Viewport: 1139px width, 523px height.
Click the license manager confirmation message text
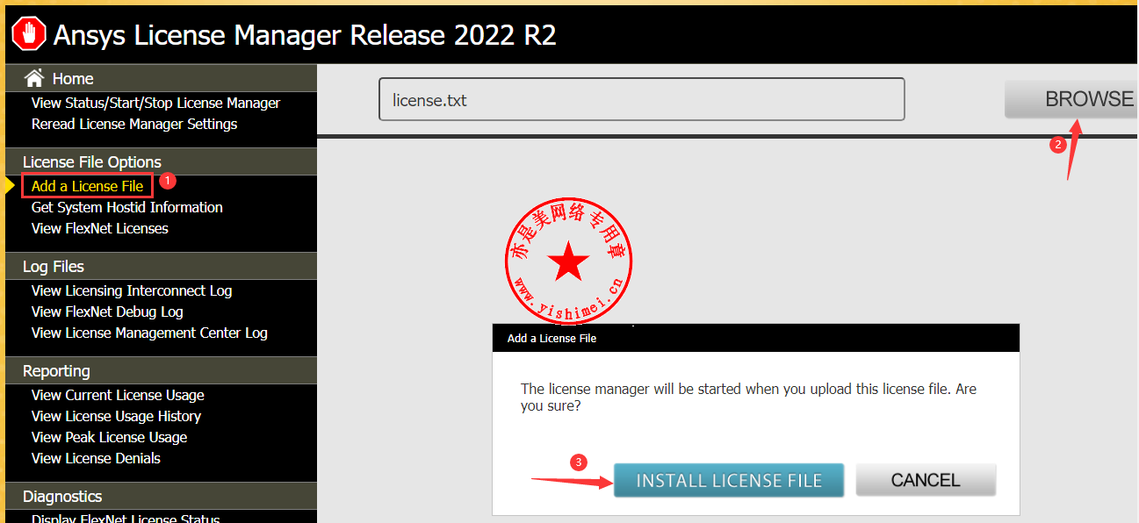click(748, 397)
